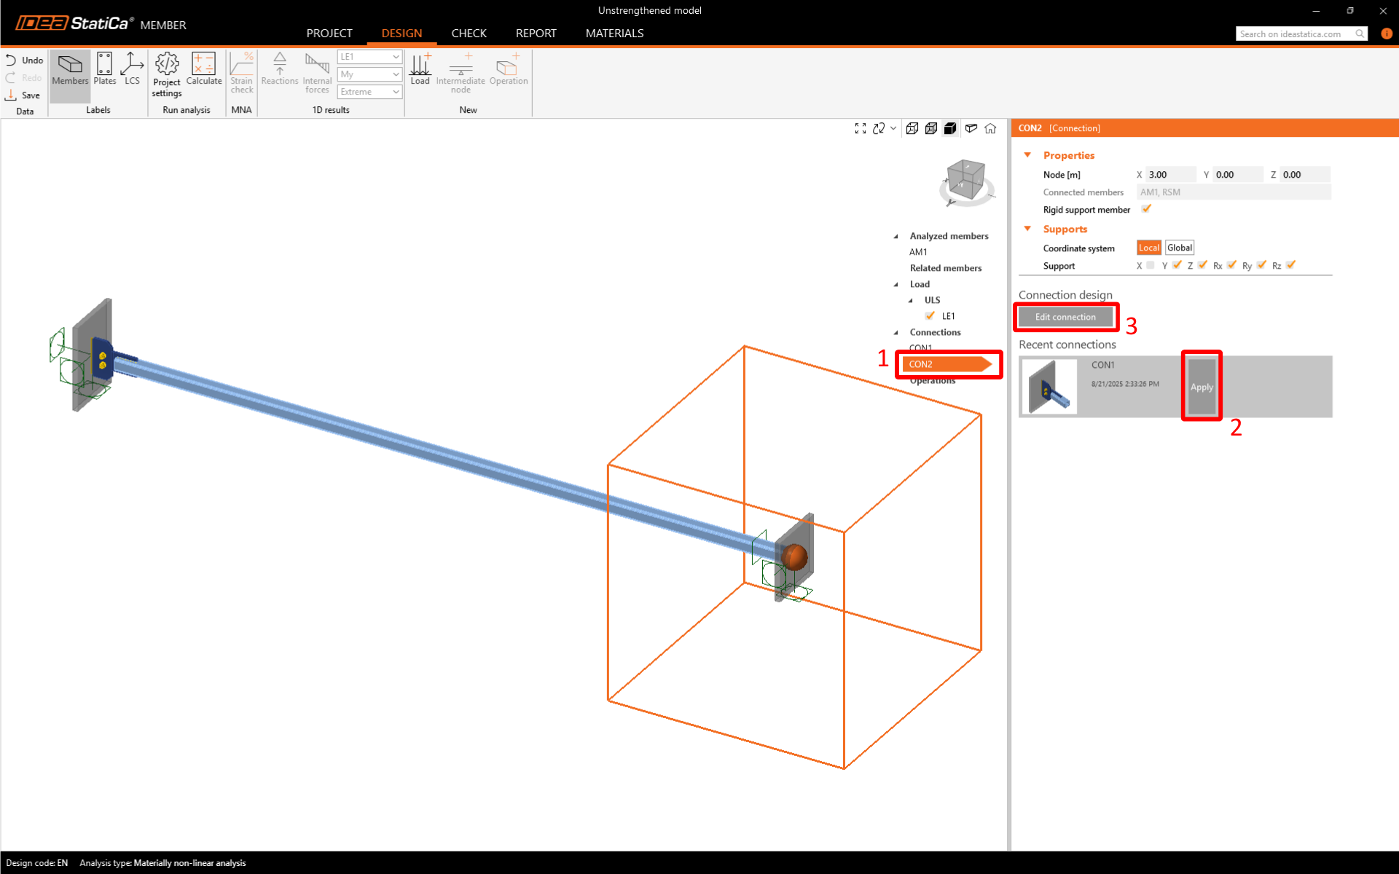The width and height of the screenshot is (1399, 874).
Task: Click the Members labels icon
Action: 70,70
